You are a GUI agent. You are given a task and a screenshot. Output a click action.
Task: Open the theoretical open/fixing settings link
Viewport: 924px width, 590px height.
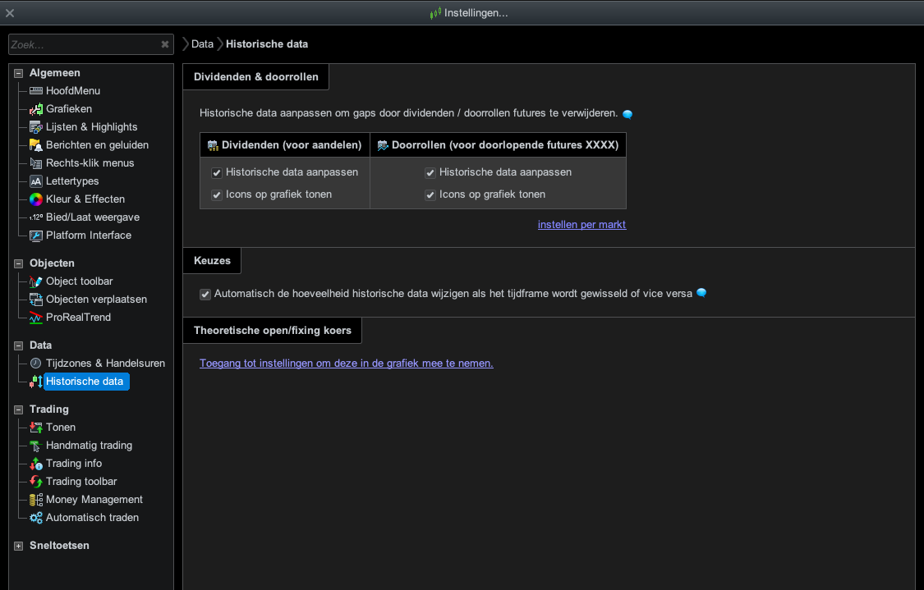click(x=346, y=364)
